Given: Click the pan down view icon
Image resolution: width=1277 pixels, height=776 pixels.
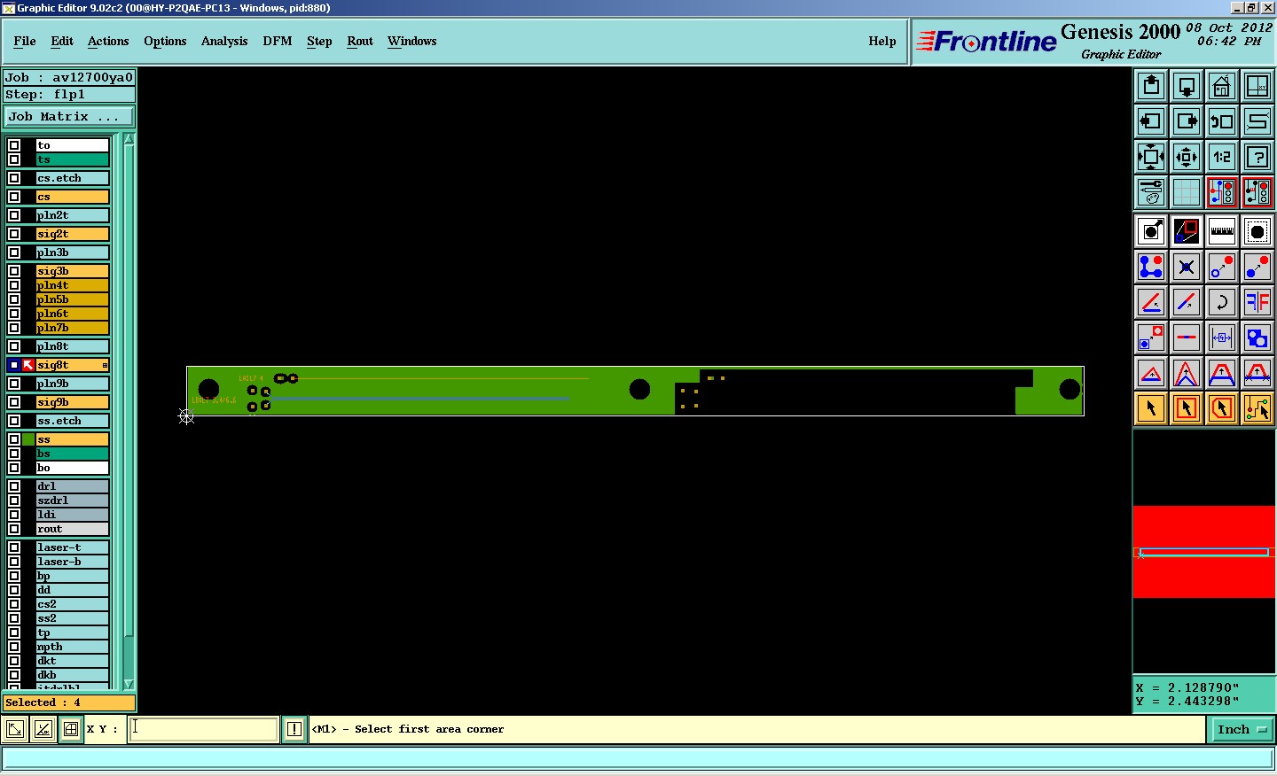Looking at the screenshot, I should [x=1187, y=86].
